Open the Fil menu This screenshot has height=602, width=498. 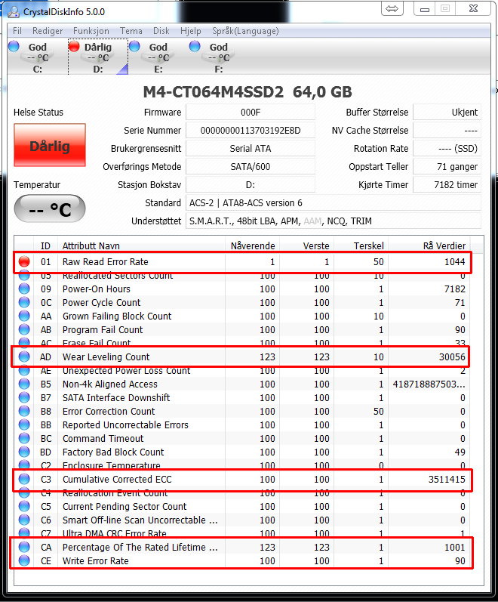(17, 31)
